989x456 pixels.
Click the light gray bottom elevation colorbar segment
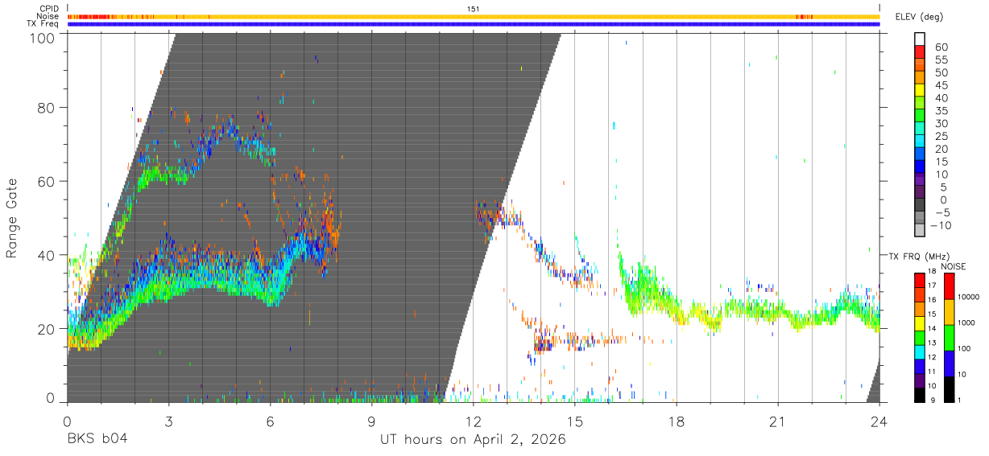coord(921,232)
